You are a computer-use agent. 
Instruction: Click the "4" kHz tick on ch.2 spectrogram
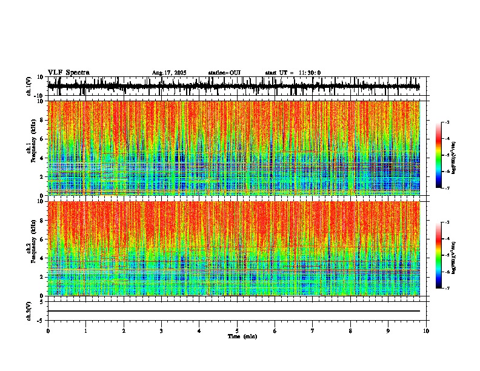(x=42, y=258)
